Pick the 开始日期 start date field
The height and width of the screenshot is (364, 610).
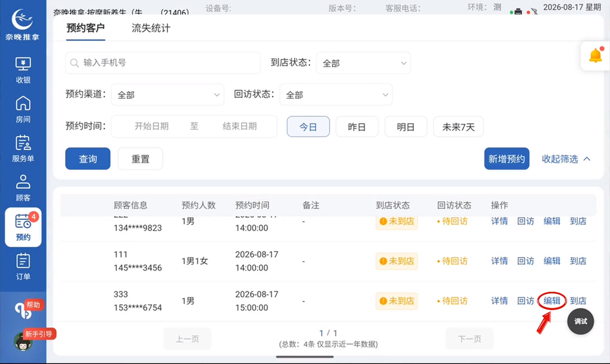pyautogui.click(x=151, y=126)
